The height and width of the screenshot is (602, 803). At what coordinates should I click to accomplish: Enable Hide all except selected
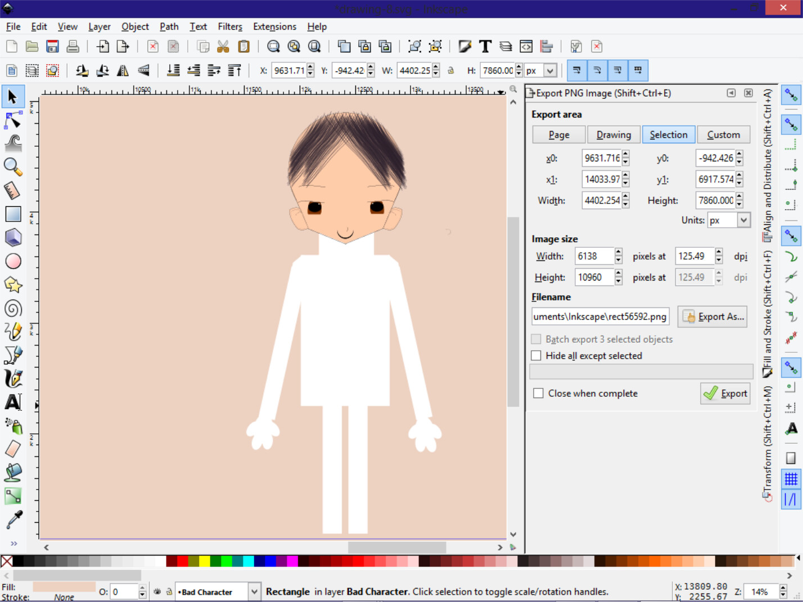click(x=536, y=356)
